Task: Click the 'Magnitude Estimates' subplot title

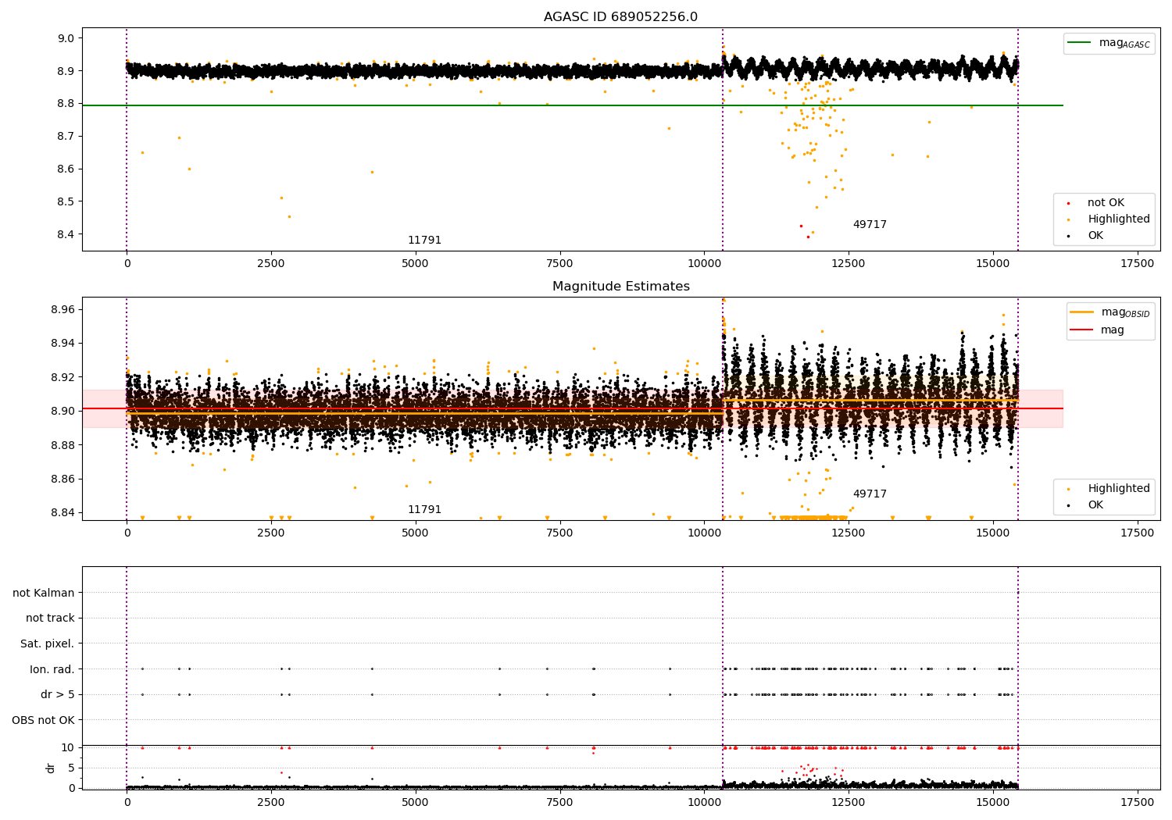Action: coord(620,287)
